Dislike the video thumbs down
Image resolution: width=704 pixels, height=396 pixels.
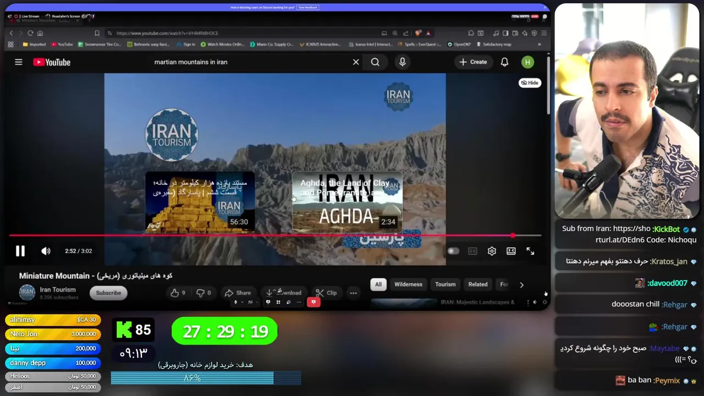204,293
